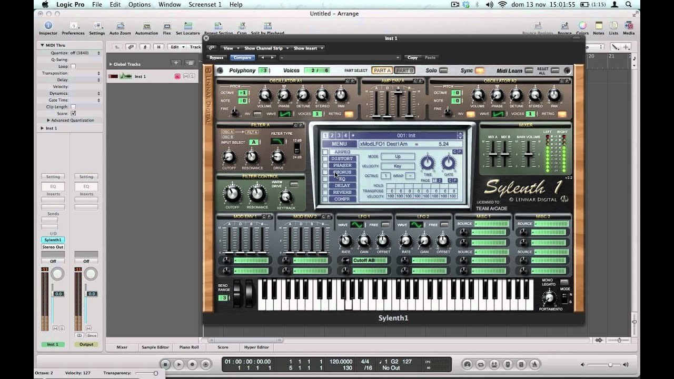
Task: Click the Sylenth1 MENU button
Action: [x=339, y=144]
